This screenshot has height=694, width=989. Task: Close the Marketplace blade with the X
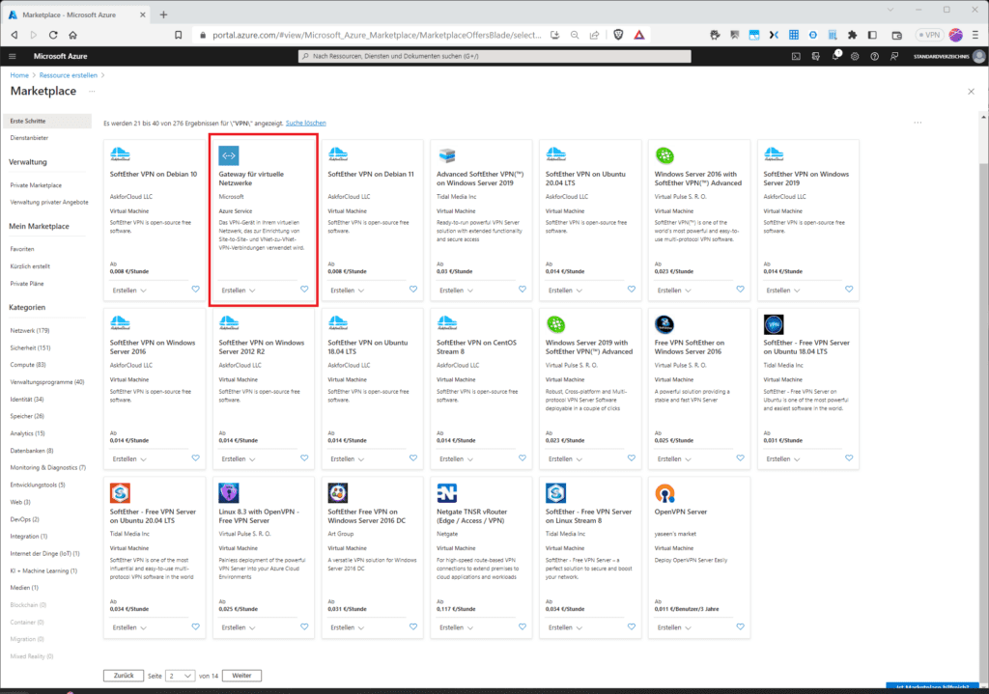pyautogui.click(x=971, y=92)
